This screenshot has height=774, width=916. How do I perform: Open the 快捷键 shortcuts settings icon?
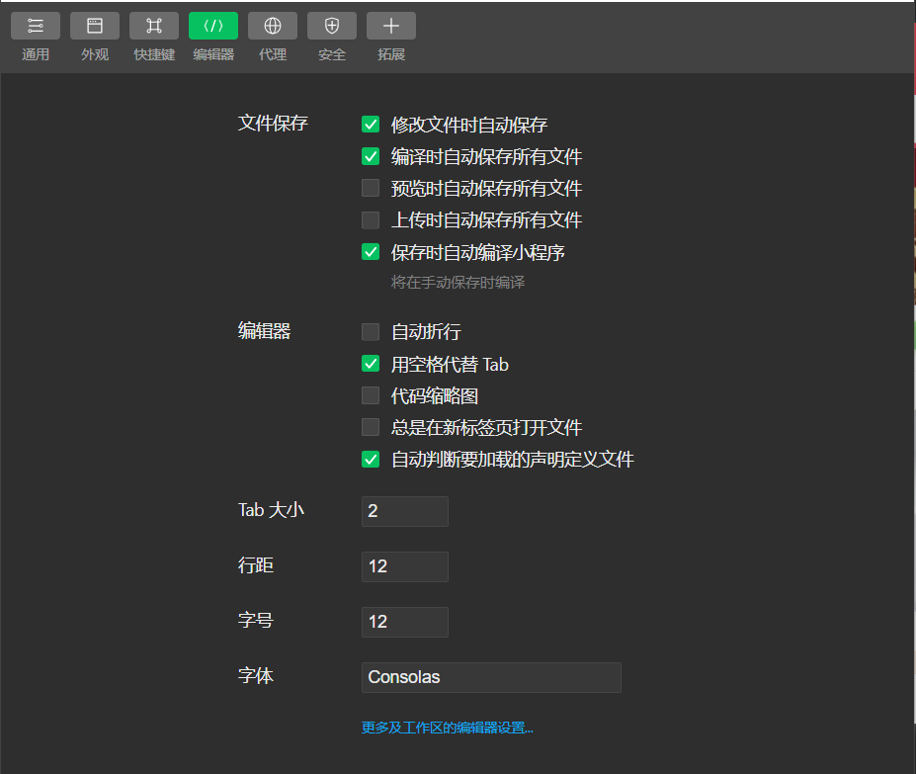coord(154,26)
